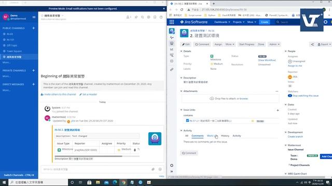
Task: Attach a file in Mattermost message box
Action: [x=153, y=169]
